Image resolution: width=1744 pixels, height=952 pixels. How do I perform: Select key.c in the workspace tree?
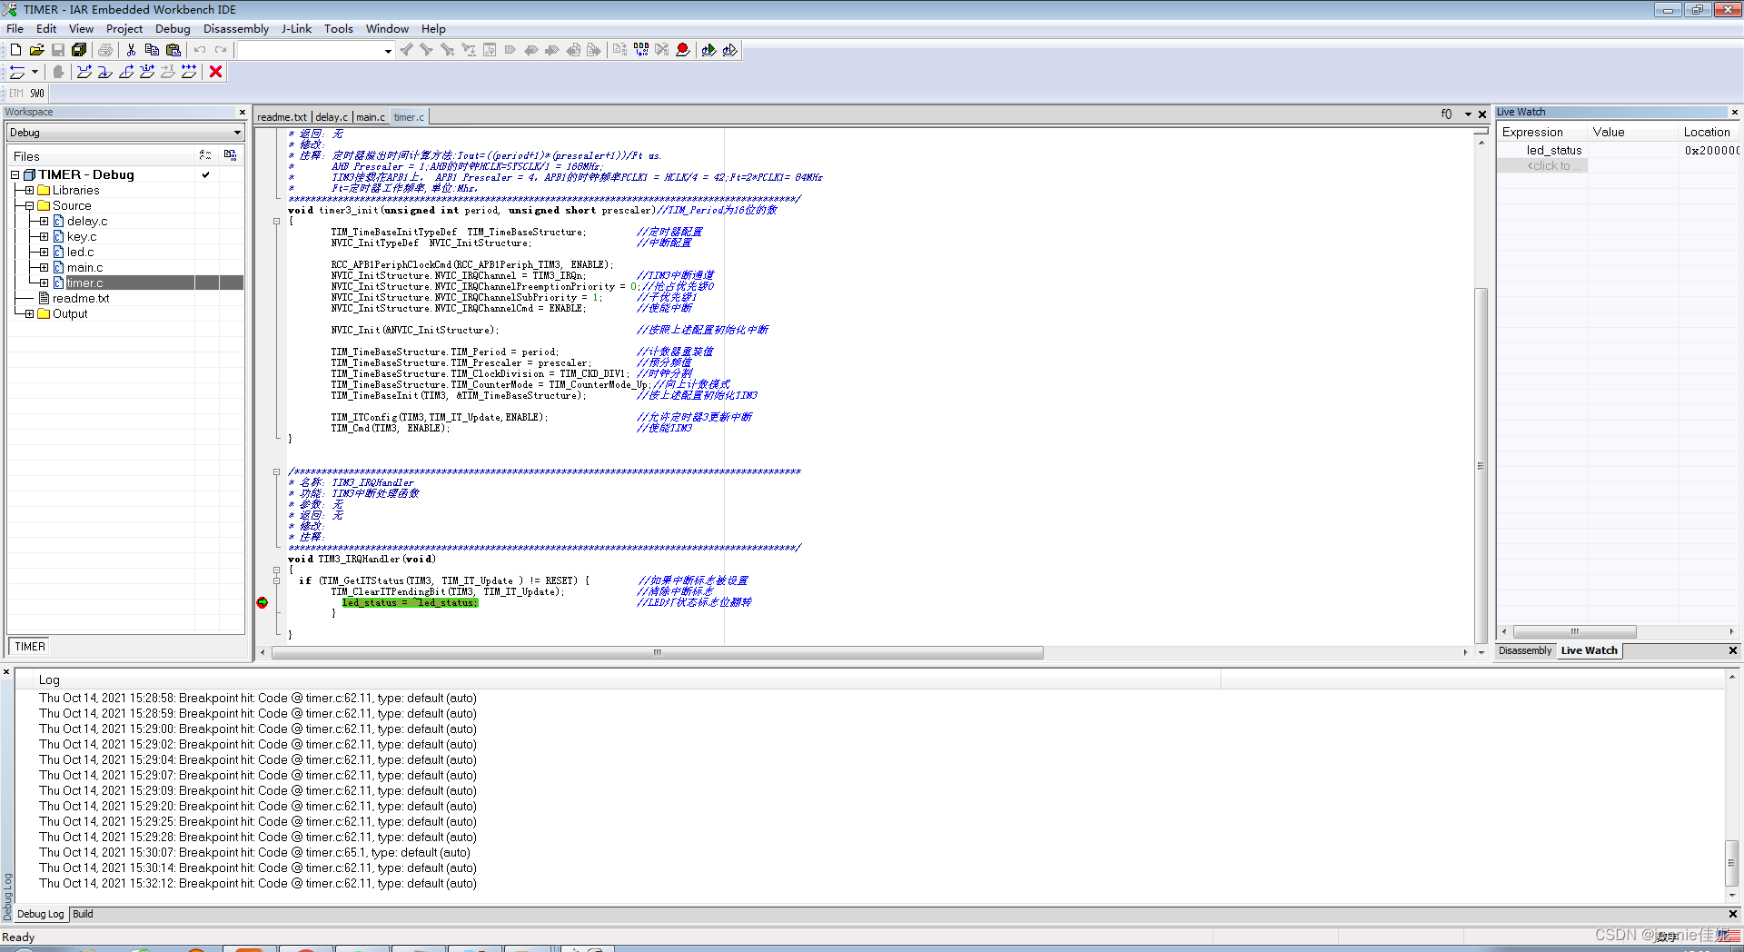[82, 236]
